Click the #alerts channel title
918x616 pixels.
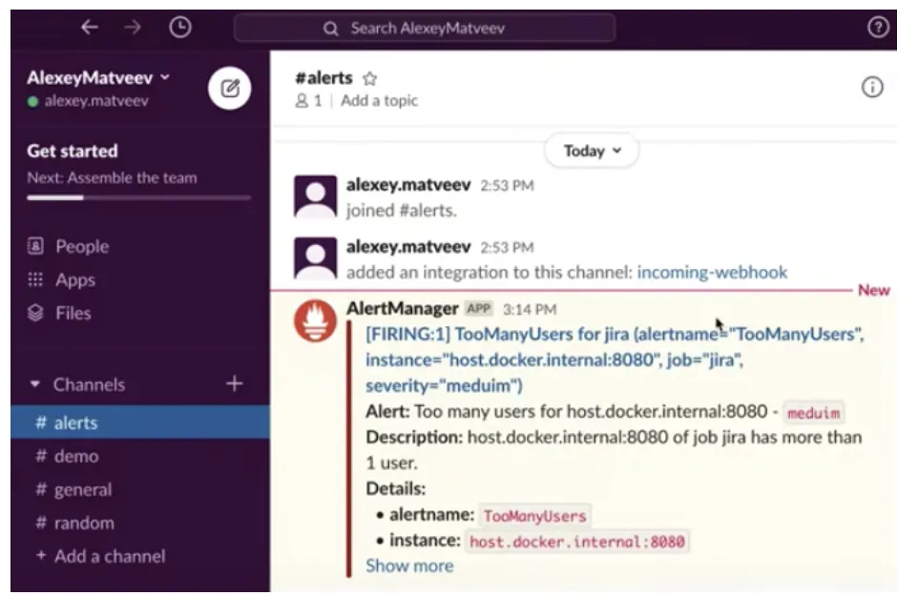click(x=323, y=78)
